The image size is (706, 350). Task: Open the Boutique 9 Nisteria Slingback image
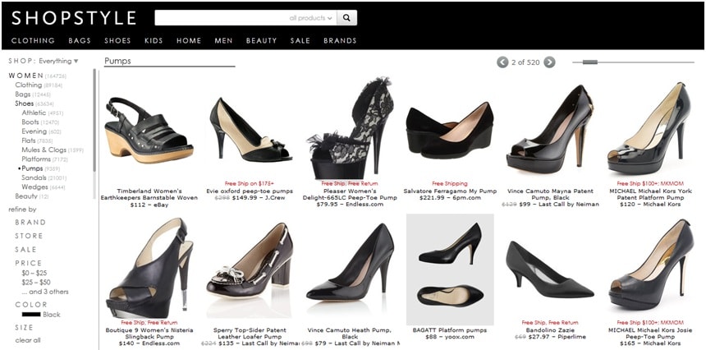pyautogui.click(x=149, y=269)
